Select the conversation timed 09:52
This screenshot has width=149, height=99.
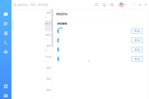(x=32, y=37)
